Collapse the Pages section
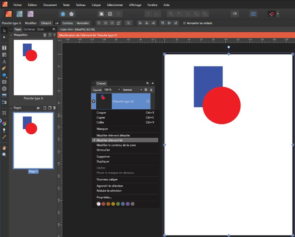The width and height of the screenshot is (295, 237). 11,108
